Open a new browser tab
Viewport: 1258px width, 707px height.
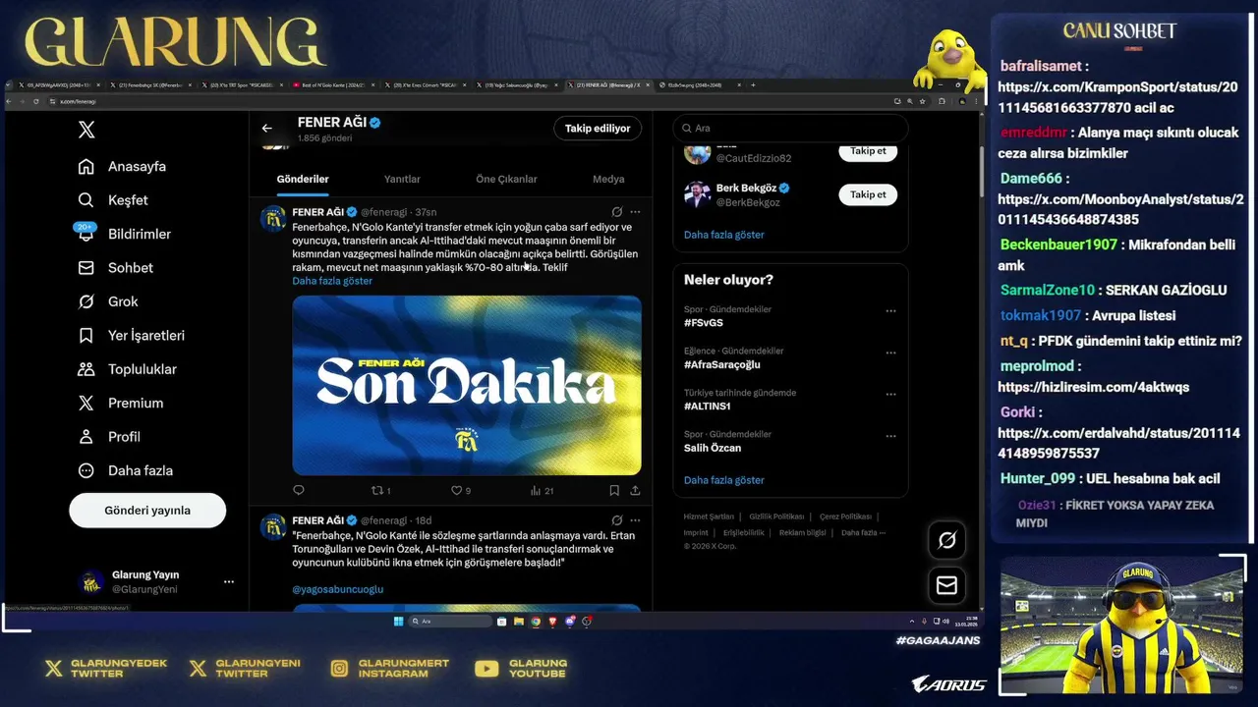(x=753, y=85)
